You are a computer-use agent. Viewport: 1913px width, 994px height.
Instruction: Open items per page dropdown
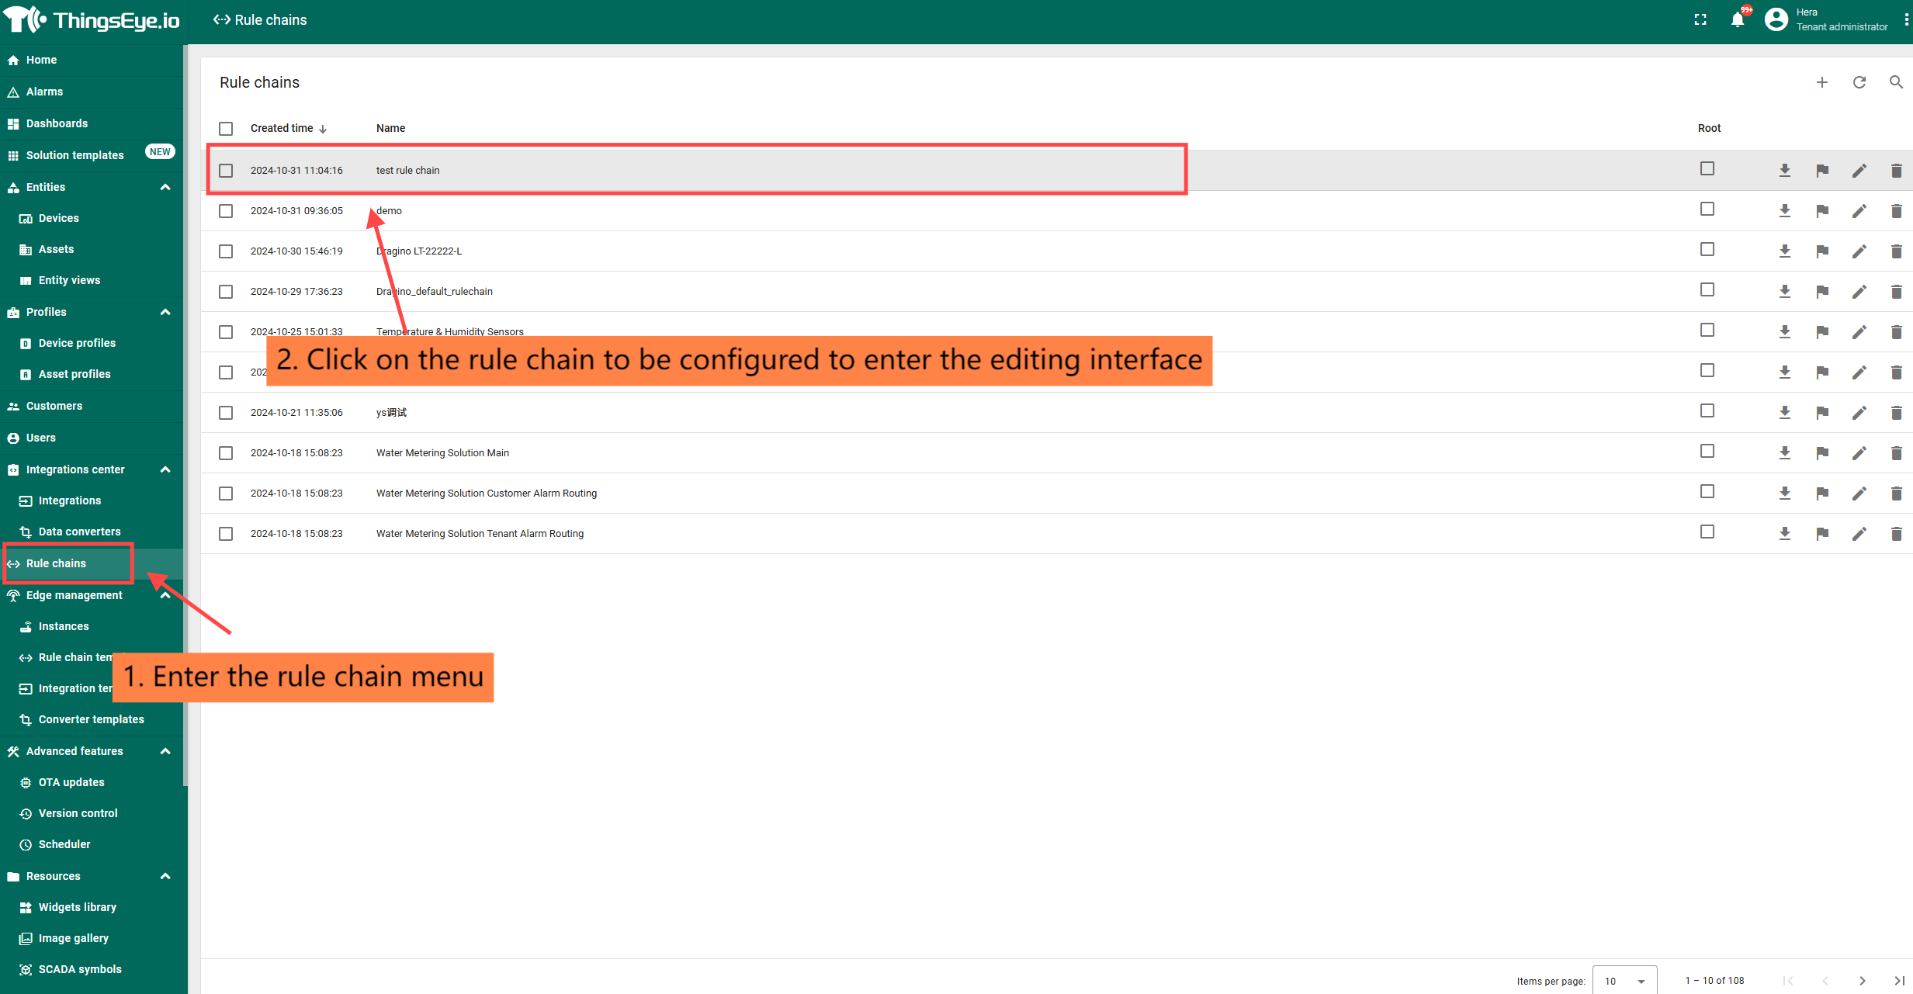[1624, 981]
